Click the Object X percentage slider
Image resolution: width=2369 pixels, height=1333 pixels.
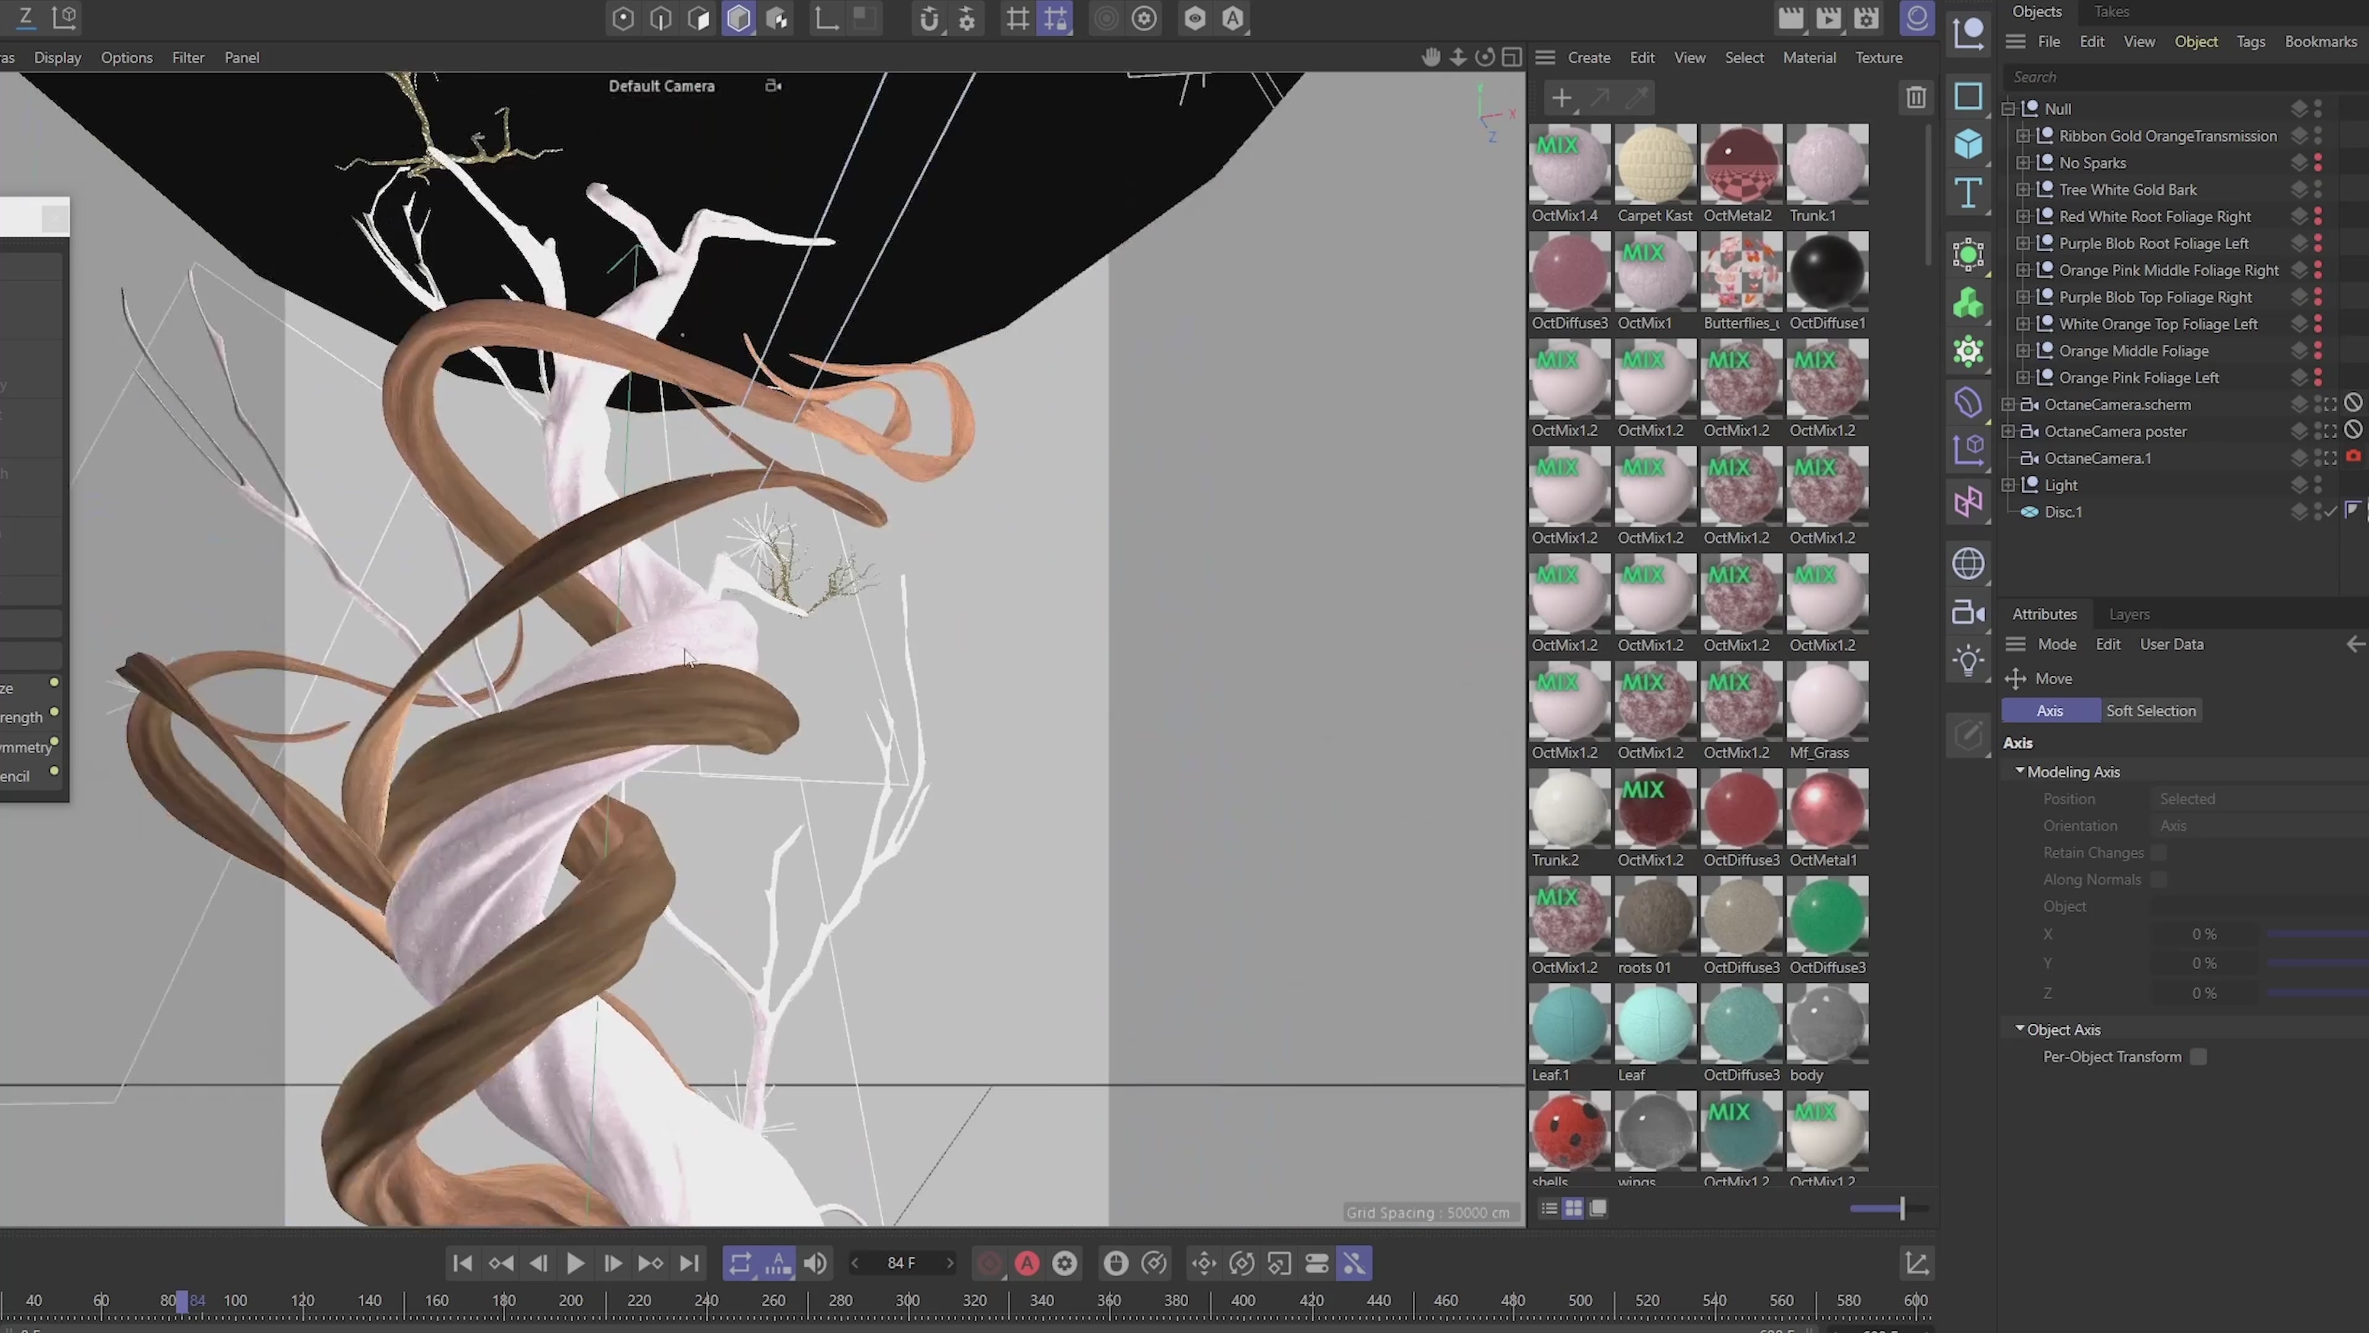tap(2318, 934)
